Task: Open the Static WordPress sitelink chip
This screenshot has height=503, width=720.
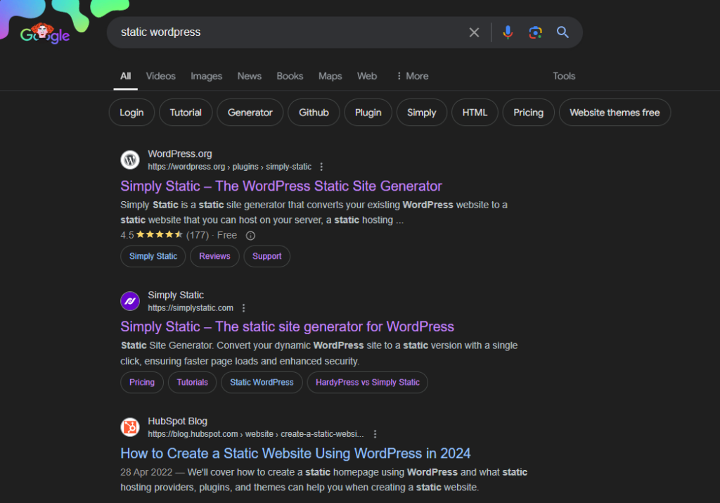Action: click(262, 382)
